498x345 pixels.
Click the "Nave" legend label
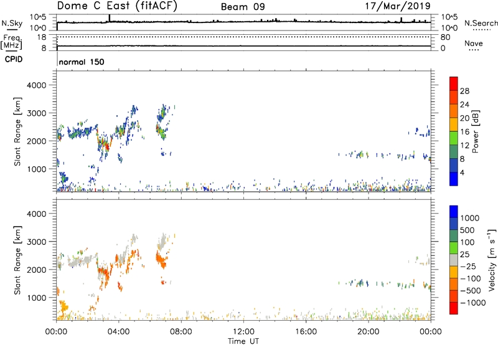click(x=474, y=43)
